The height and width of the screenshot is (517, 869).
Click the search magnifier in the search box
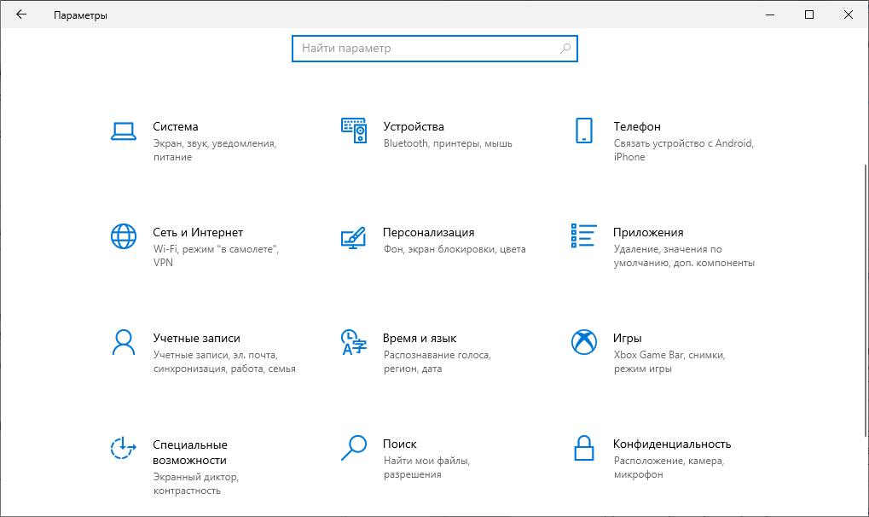point(565,49)
